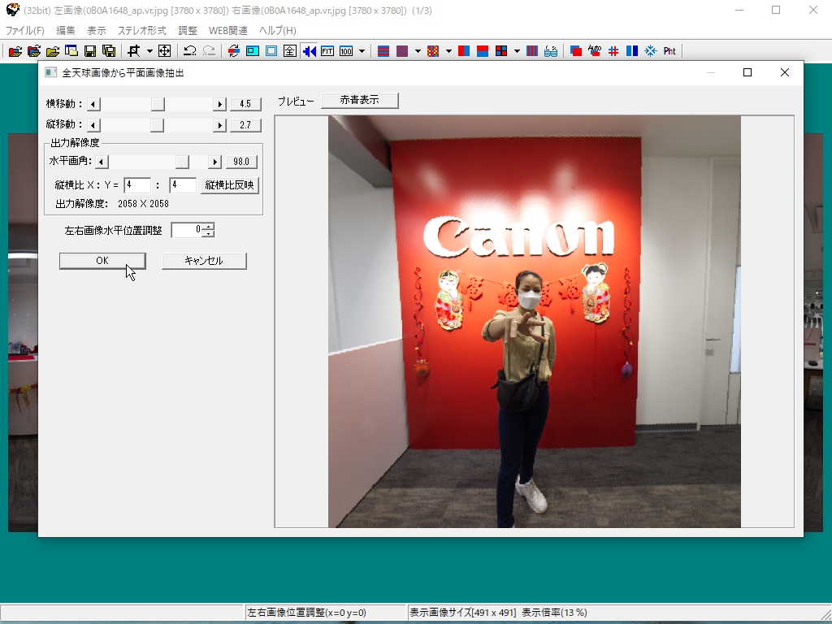Confirm the dialog with OK
The height and width of the screenshot is (624, 832).
(x=102, y=261)
